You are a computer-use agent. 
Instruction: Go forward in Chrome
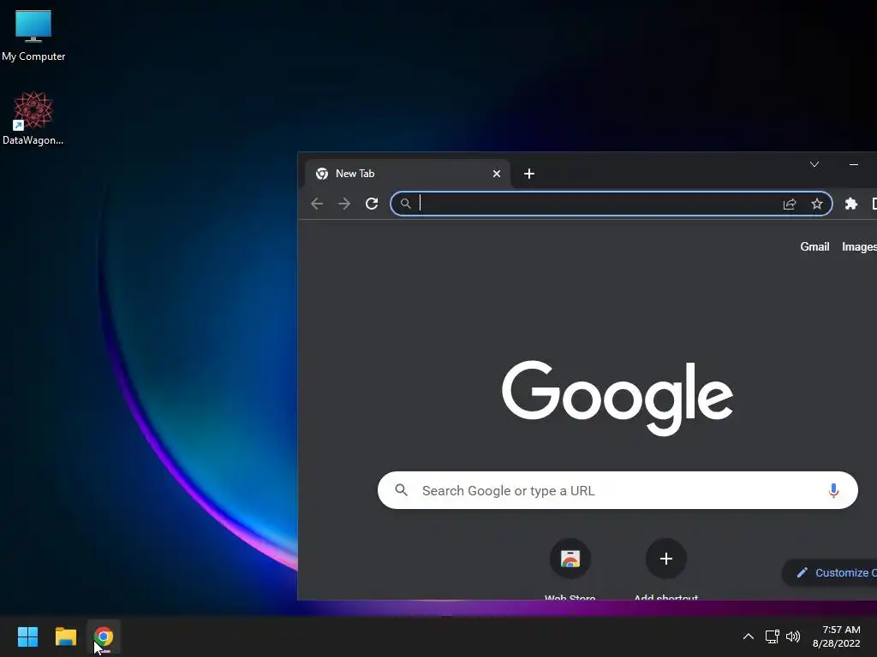pyautogui.click(x=344, y=204)
